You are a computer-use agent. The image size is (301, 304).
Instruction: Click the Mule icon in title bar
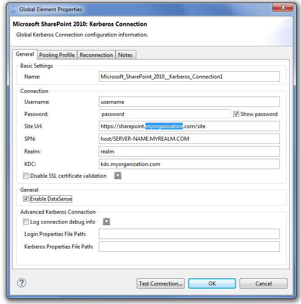[13, 9]
